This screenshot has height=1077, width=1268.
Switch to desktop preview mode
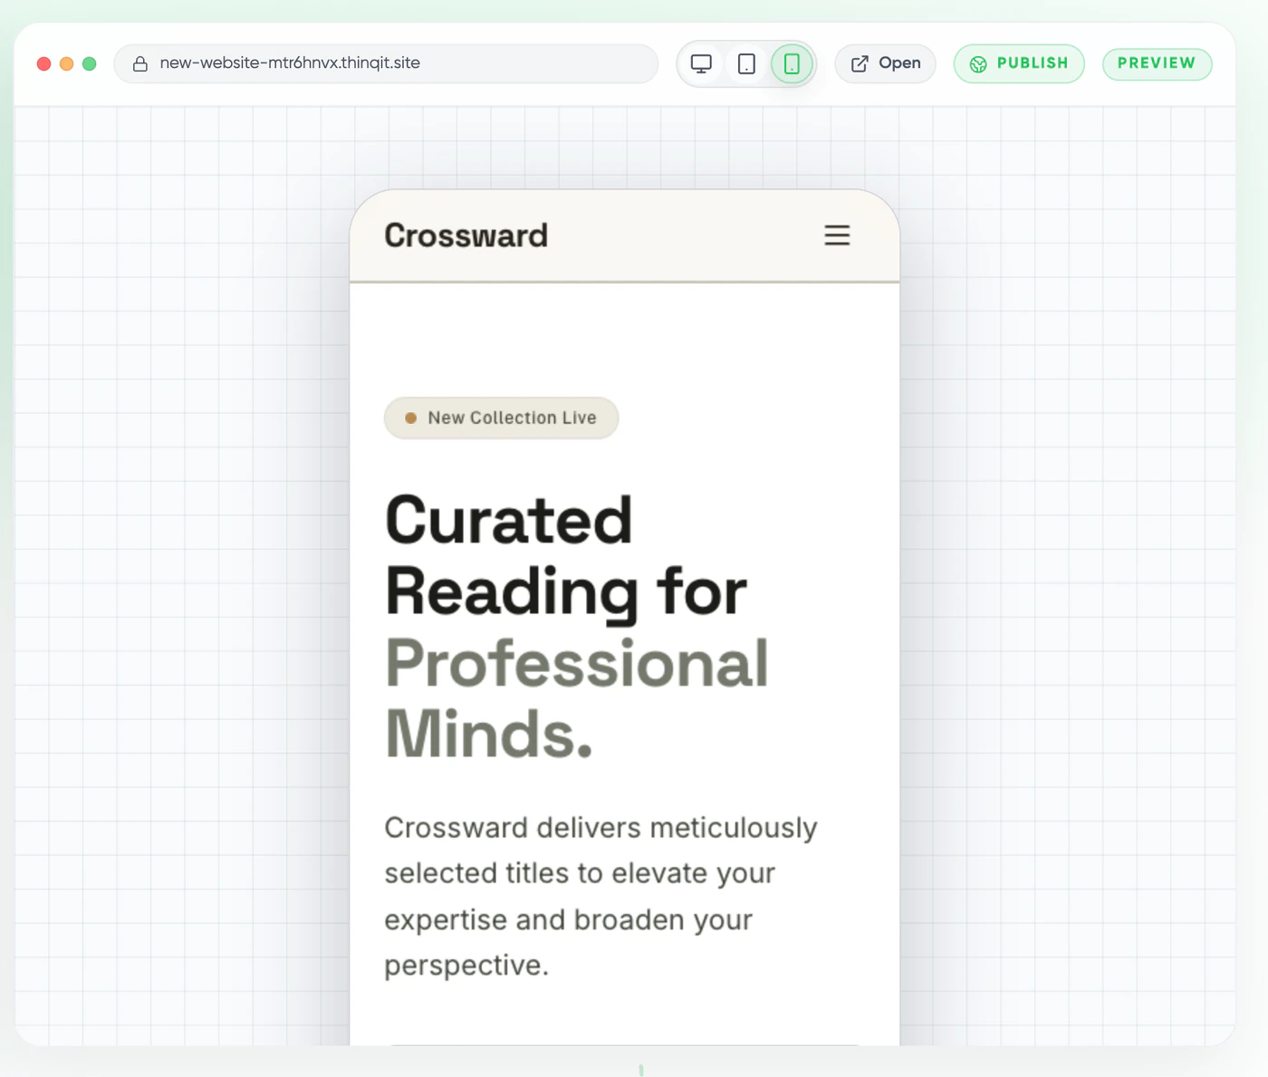pyautogui.click(x=701, y=63)
